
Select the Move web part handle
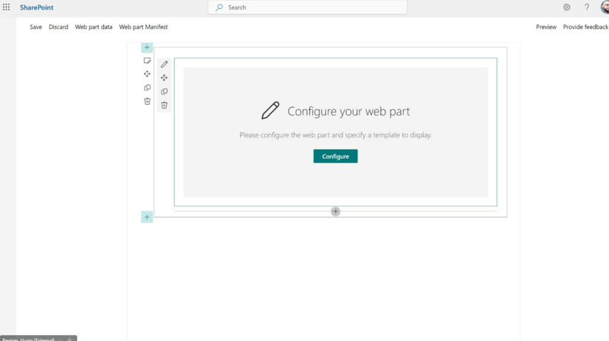click(164, 78)
